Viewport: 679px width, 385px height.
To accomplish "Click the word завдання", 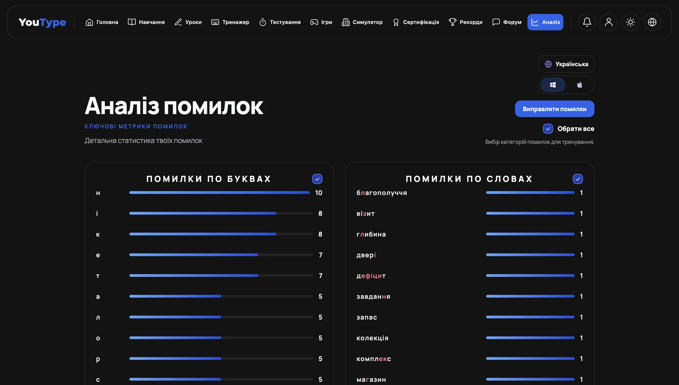I will (x=373, y=297).
